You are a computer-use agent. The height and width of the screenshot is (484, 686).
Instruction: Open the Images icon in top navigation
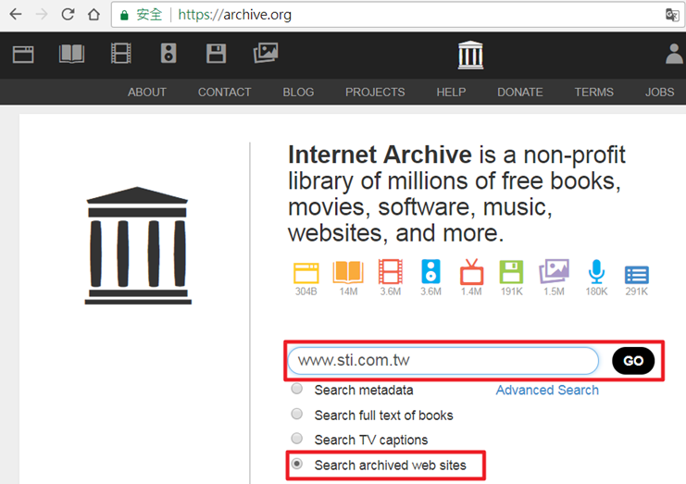click(x=266, y=53)
